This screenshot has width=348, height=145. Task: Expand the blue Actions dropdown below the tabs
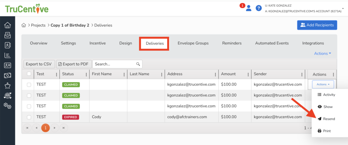323,54
